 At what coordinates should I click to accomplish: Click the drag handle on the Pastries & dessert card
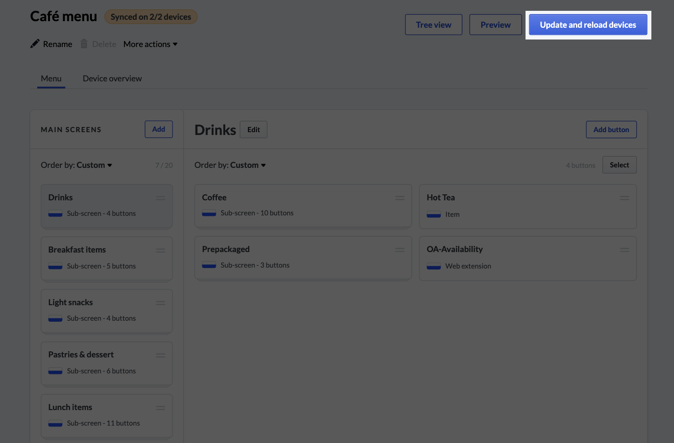tap(160, 355)
